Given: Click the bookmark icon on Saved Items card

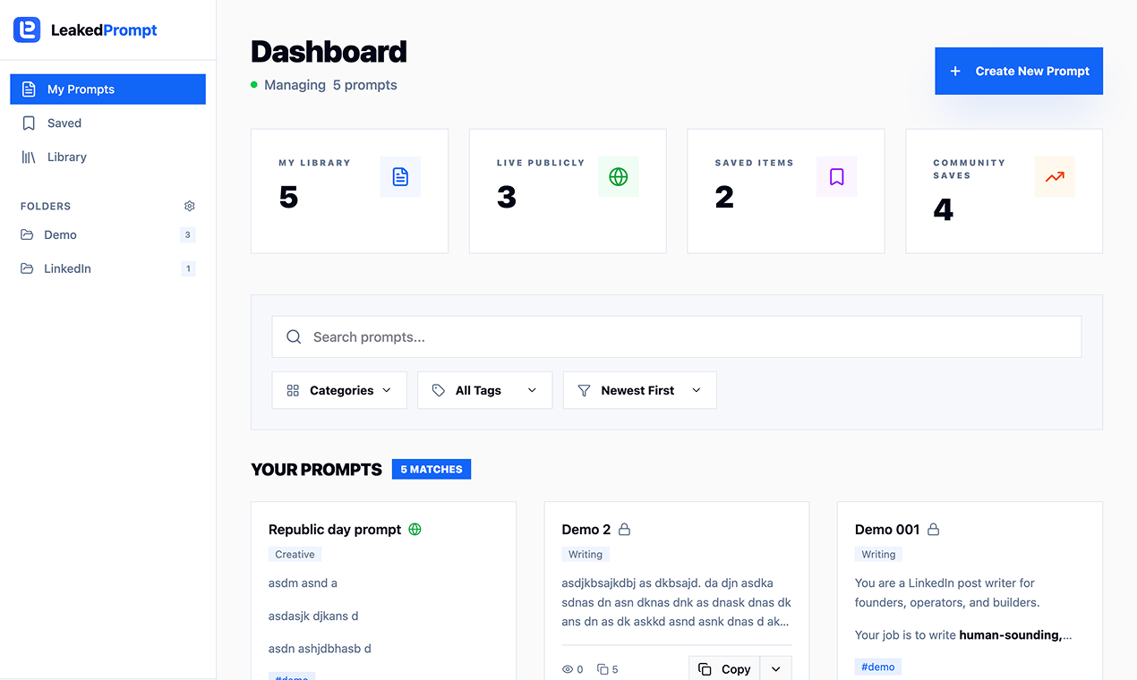Looking at the screenshot, I should coord(836,176).
